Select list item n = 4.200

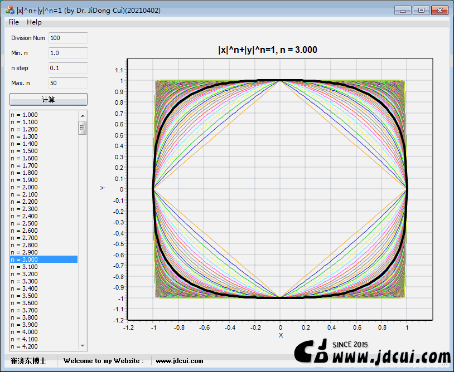[x=44, y=346]
